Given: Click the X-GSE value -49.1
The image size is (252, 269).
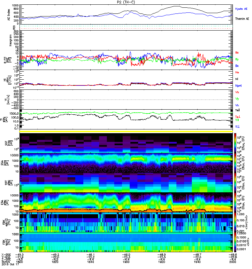Looking at the screenshot, I should [x=90, y=255].
